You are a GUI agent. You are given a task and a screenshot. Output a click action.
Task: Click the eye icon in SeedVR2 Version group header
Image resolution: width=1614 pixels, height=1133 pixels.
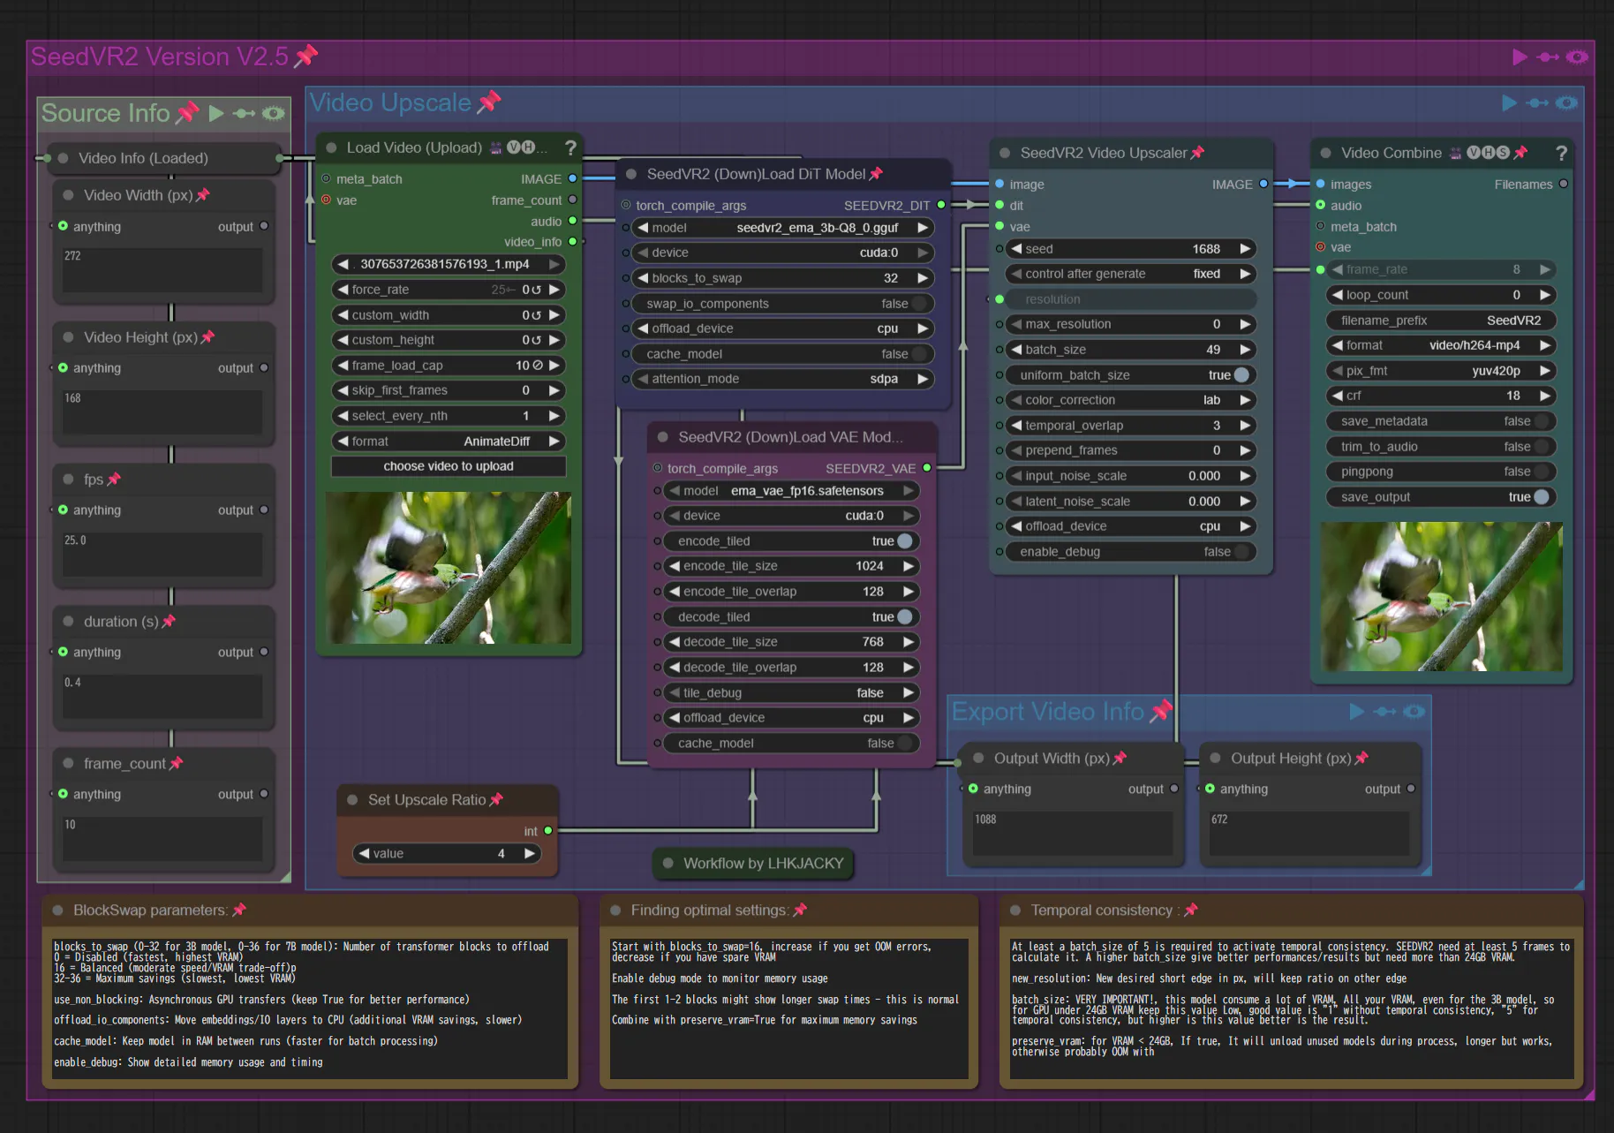1577,57
